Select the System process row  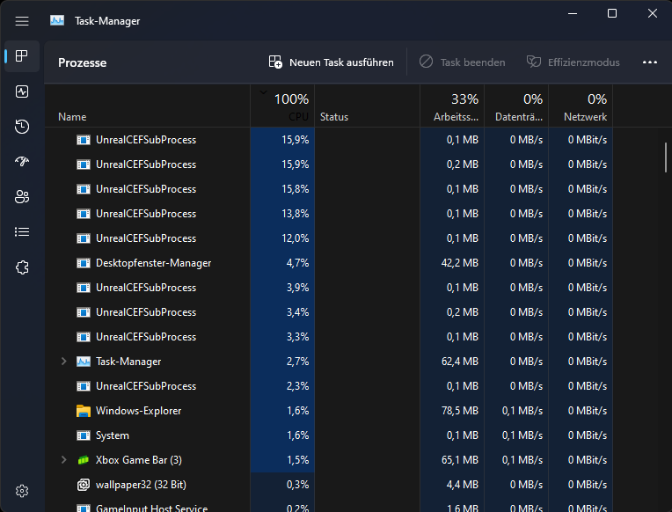coord(329,435)
